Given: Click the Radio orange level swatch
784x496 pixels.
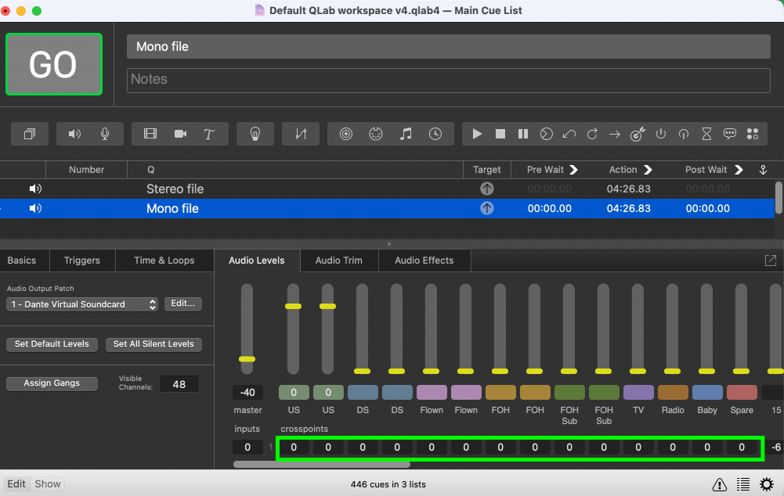Looking at the screenshot, I should [673, 392].
